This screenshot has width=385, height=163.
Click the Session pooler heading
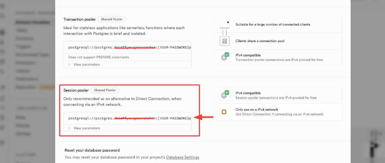tap(76, 90)
